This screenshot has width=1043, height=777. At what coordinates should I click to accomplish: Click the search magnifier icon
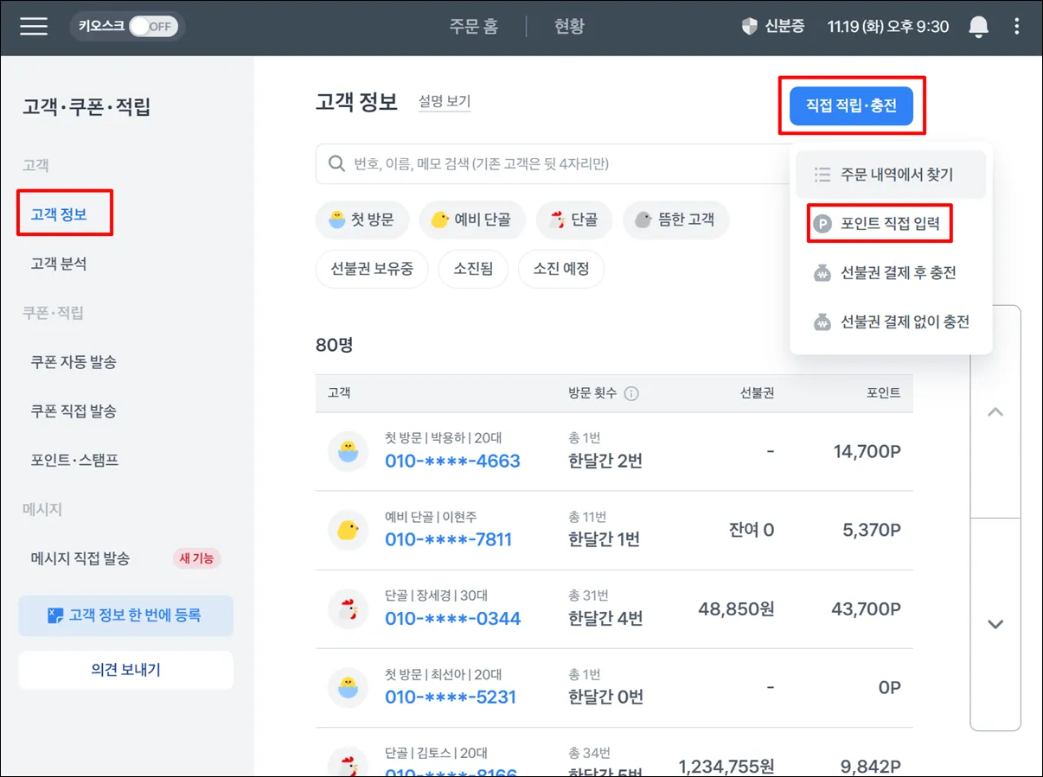[x=337, y=163]
